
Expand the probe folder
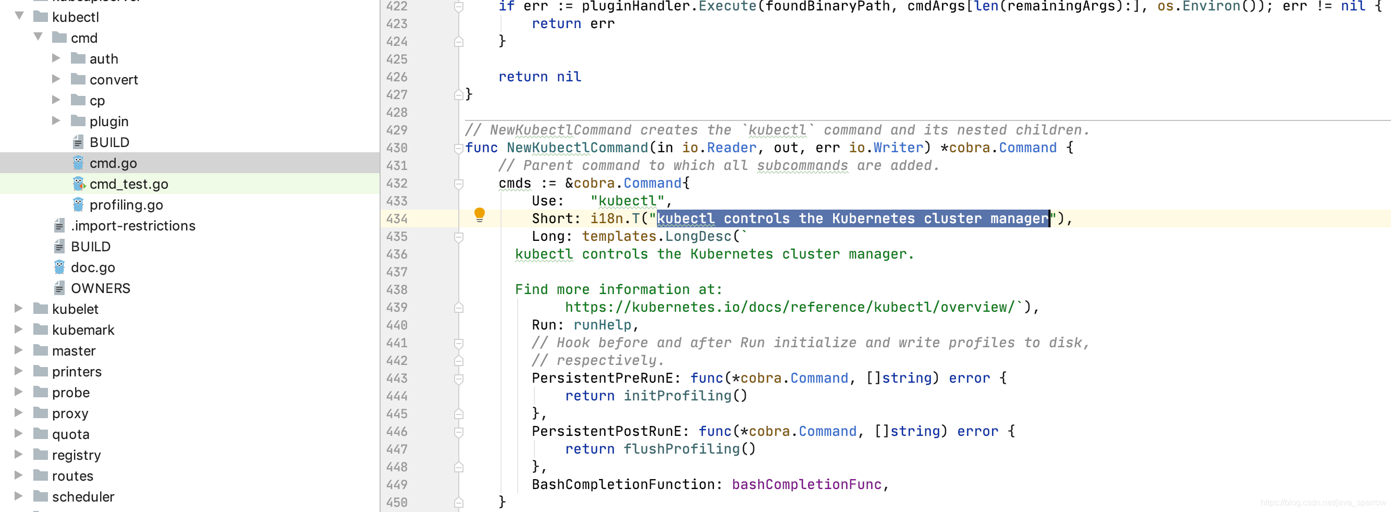coord(18,392)
